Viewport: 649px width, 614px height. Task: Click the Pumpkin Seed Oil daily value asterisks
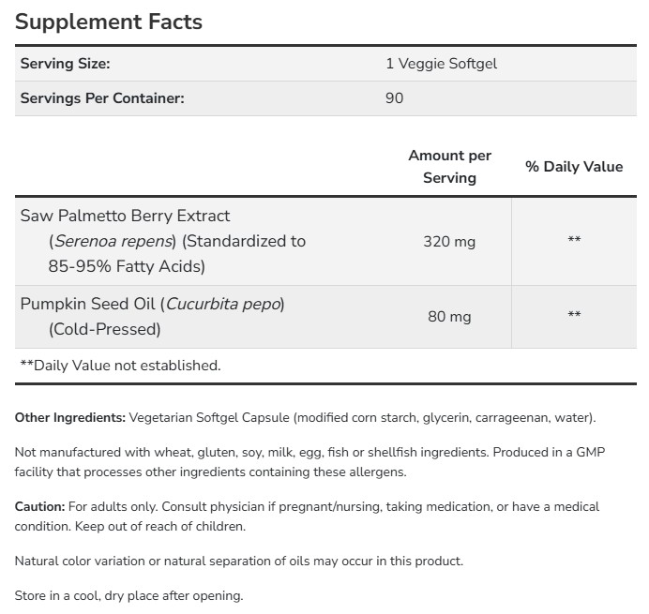pos(574,317)
